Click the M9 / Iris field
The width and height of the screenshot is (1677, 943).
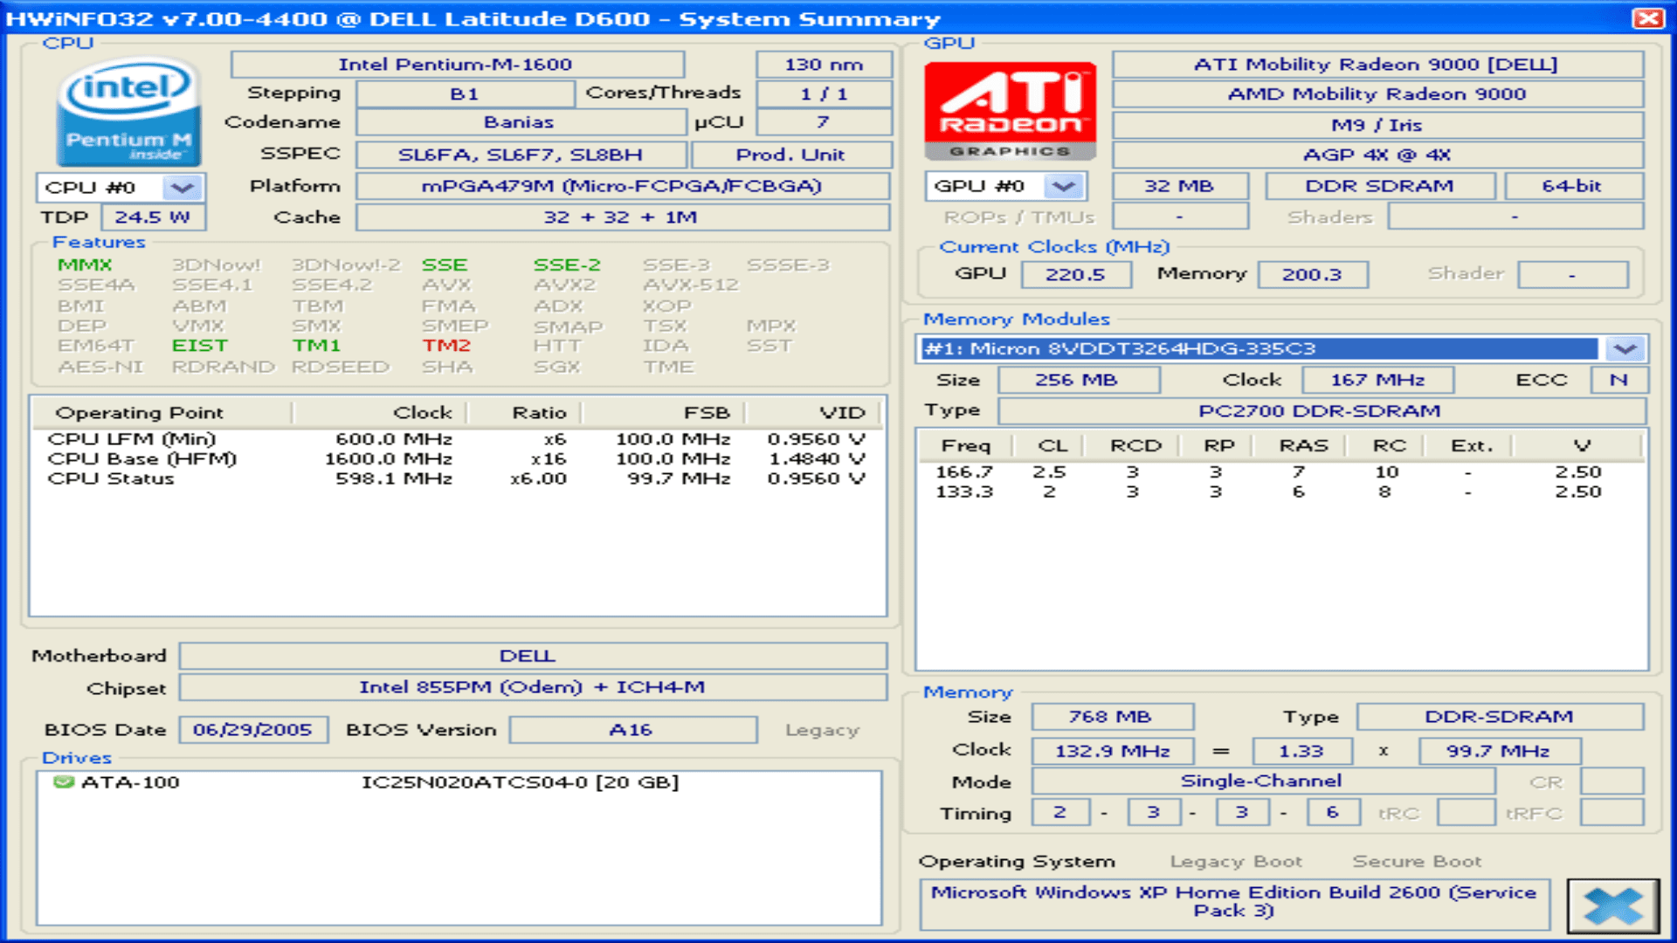[x=1377, y=125]
